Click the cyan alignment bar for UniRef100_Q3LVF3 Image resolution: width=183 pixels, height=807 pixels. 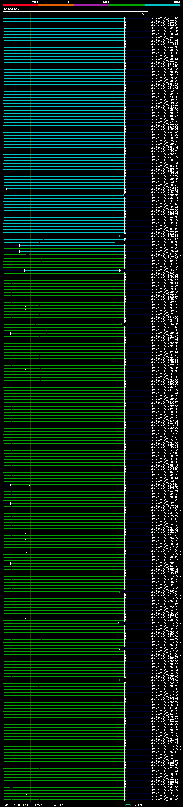[72, 270]
